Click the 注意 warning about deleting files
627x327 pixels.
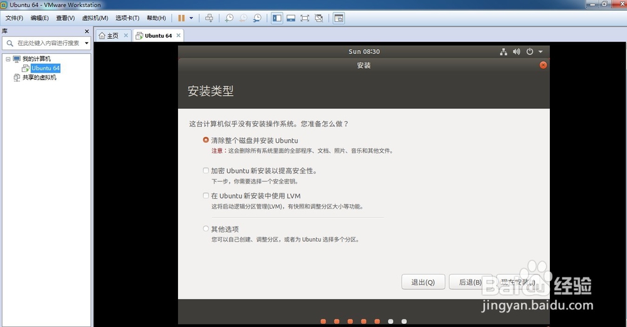click(x=302, y=151)
